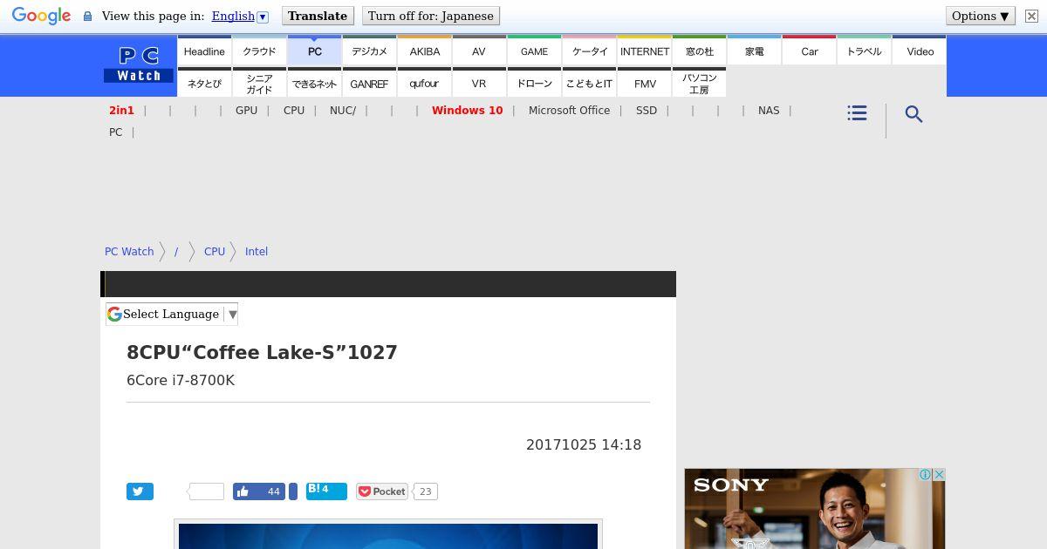Click the NUC/ topic link

pos(343,111)
